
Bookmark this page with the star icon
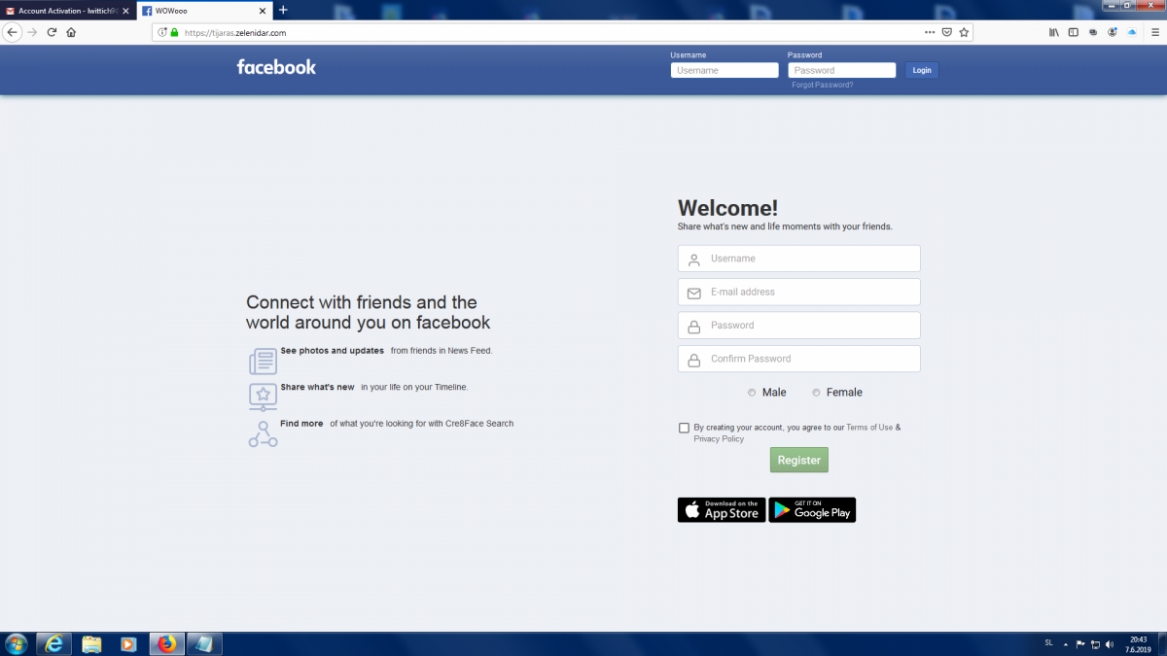pyautogui.click(x=964, y=32)
